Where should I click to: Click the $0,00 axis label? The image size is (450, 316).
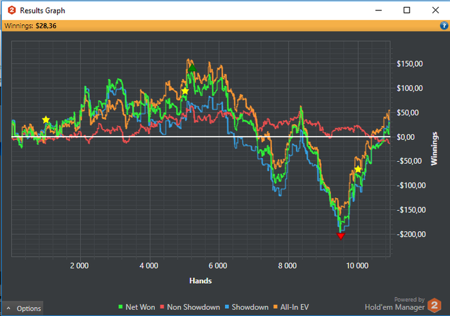click(x=406, y=137)
